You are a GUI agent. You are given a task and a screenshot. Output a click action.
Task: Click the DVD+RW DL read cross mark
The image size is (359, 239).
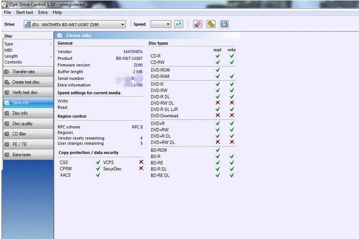[218, 142]
